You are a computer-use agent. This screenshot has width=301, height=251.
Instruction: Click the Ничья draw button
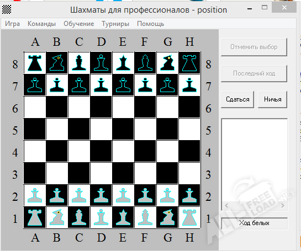click(273, 99)
